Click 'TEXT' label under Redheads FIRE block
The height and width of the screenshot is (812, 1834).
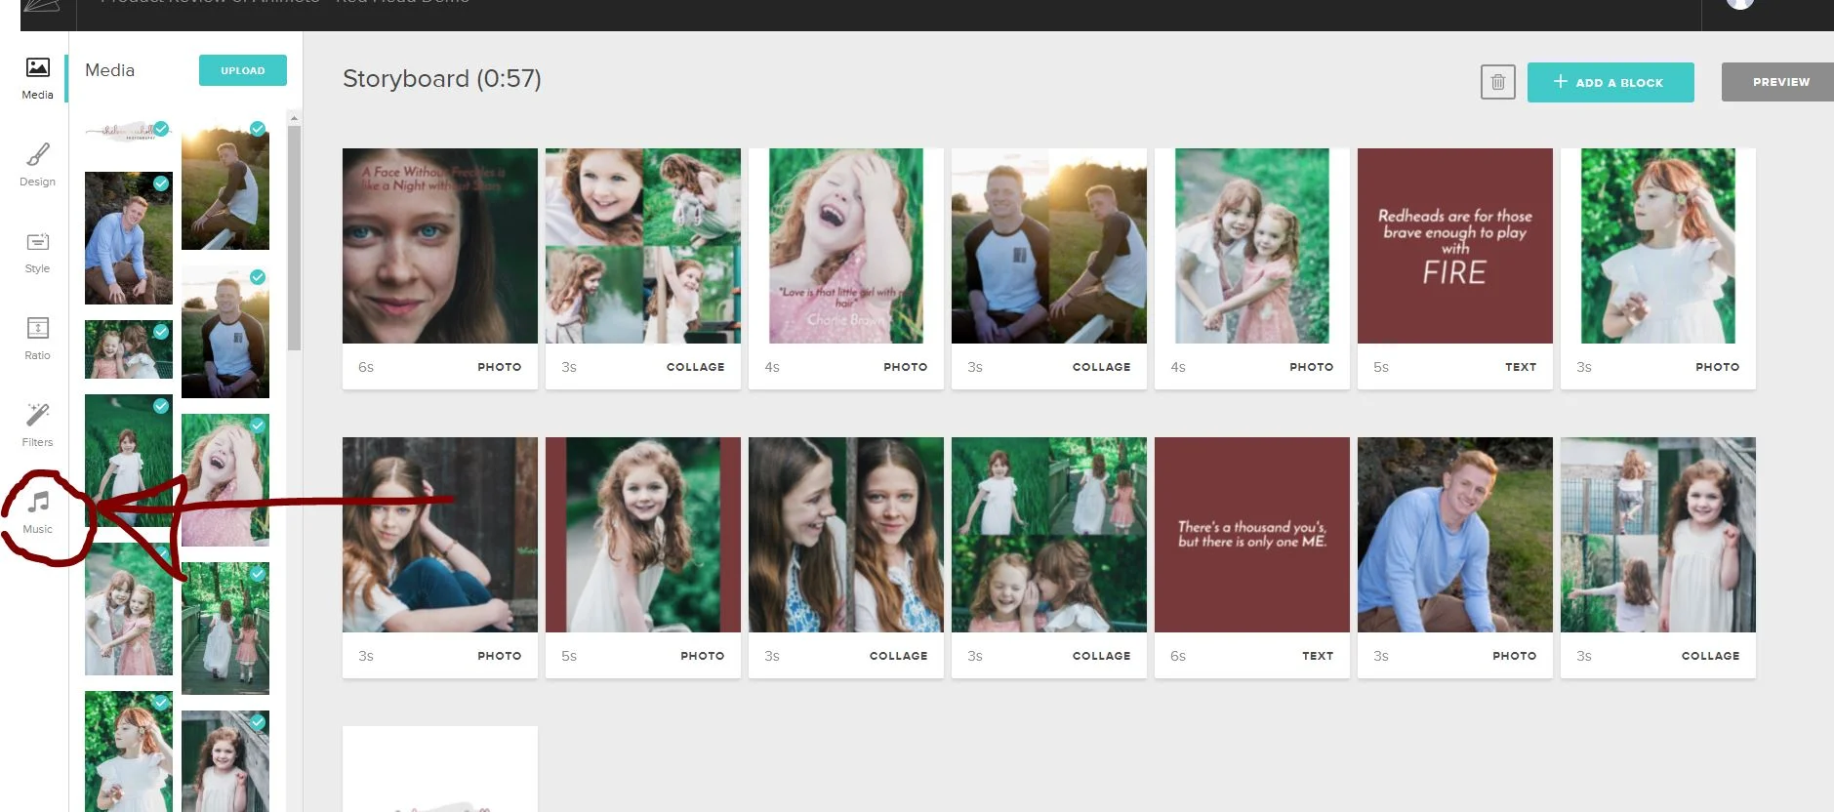coord(1521,367)
